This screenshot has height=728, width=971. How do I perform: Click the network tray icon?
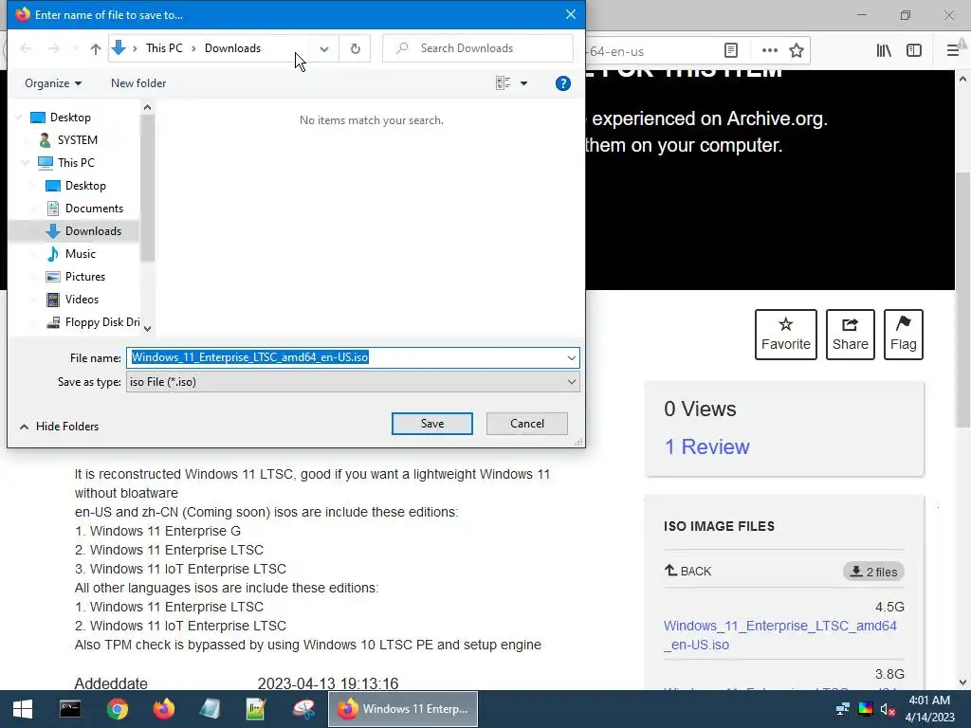(x=842, y=709)
